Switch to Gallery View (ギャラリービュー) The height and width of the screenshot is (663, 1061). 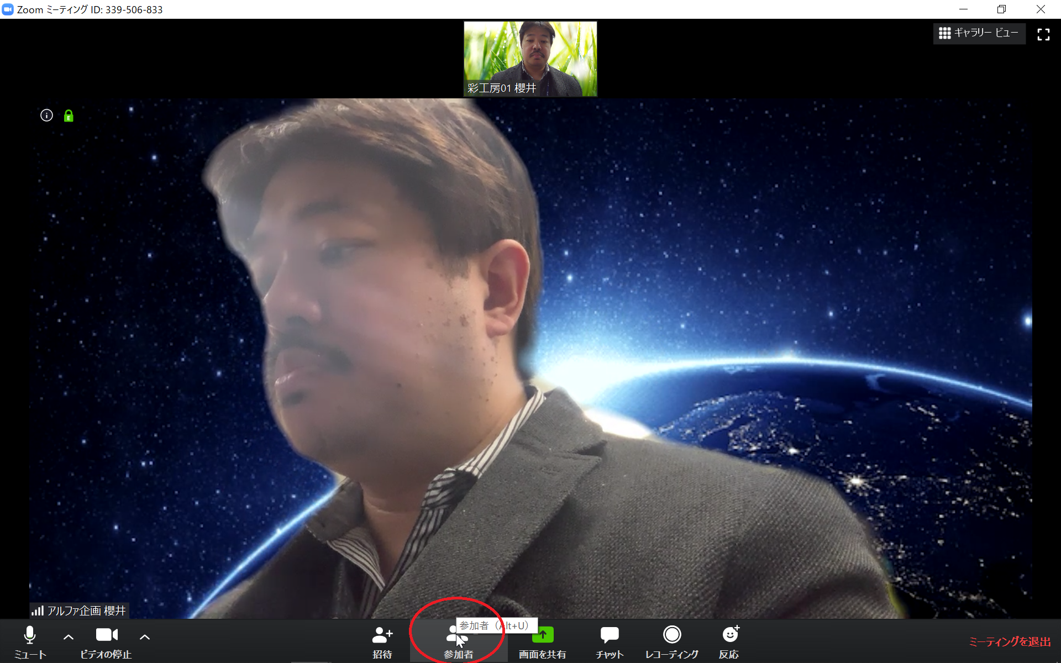[x=979, y=33]
